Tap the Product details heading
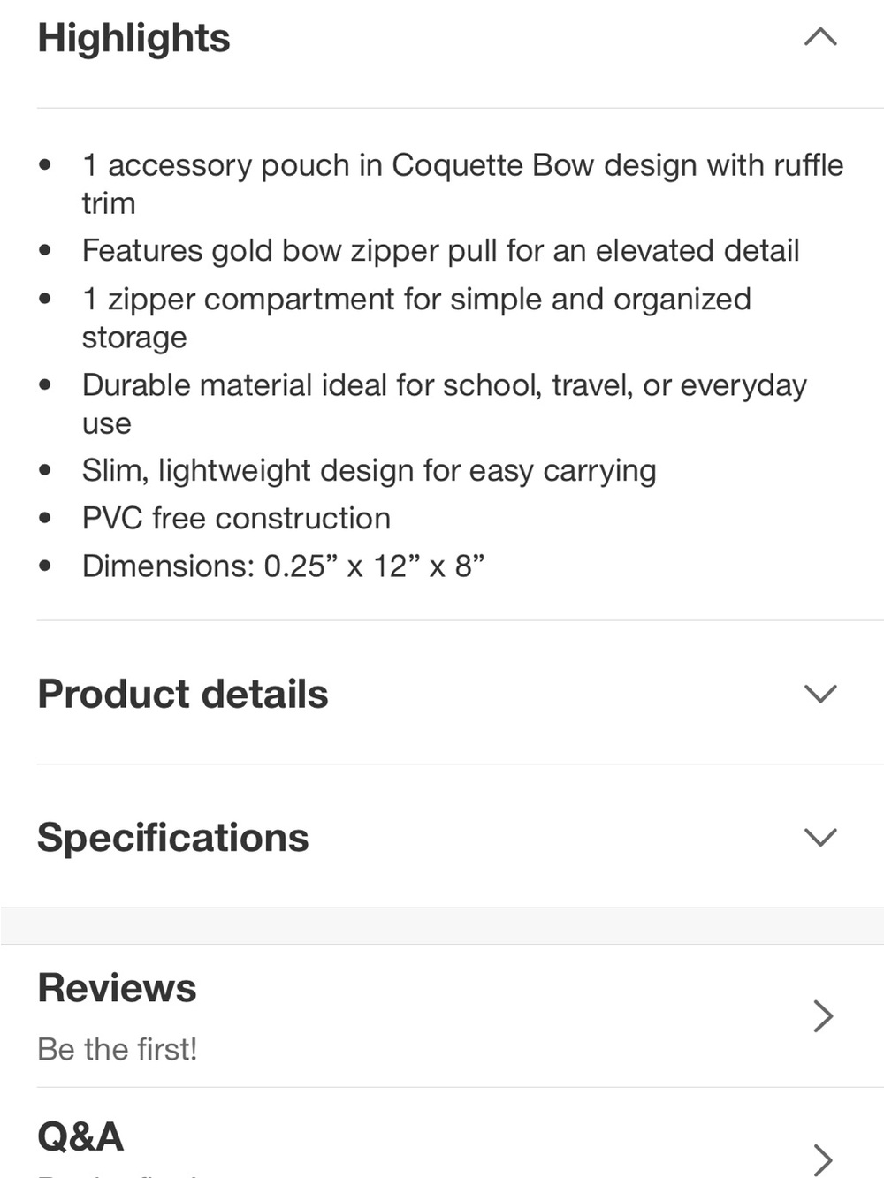 coord(183,695)
